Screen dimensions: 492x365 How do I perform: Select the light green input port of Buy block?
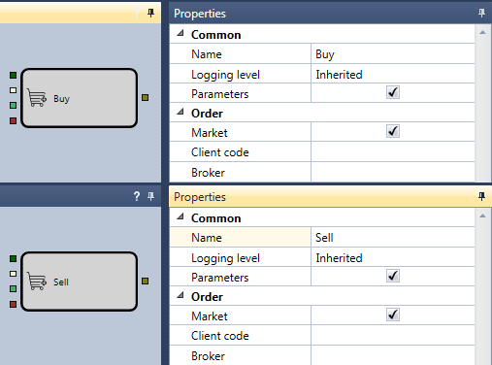tap(13, 105)
